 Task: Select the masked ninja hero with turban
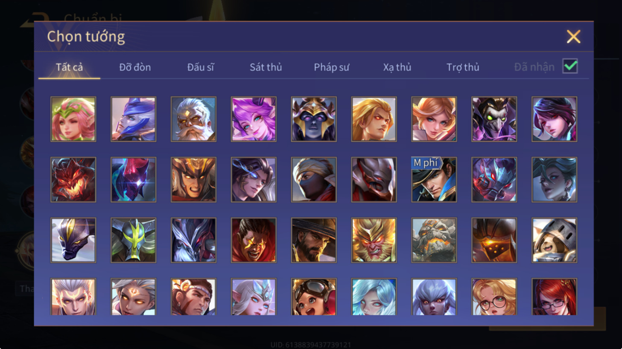tap(313, 179)
